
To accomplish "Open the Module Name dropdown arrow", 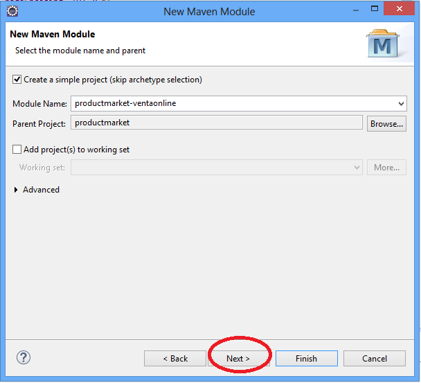I will [401, 104].
